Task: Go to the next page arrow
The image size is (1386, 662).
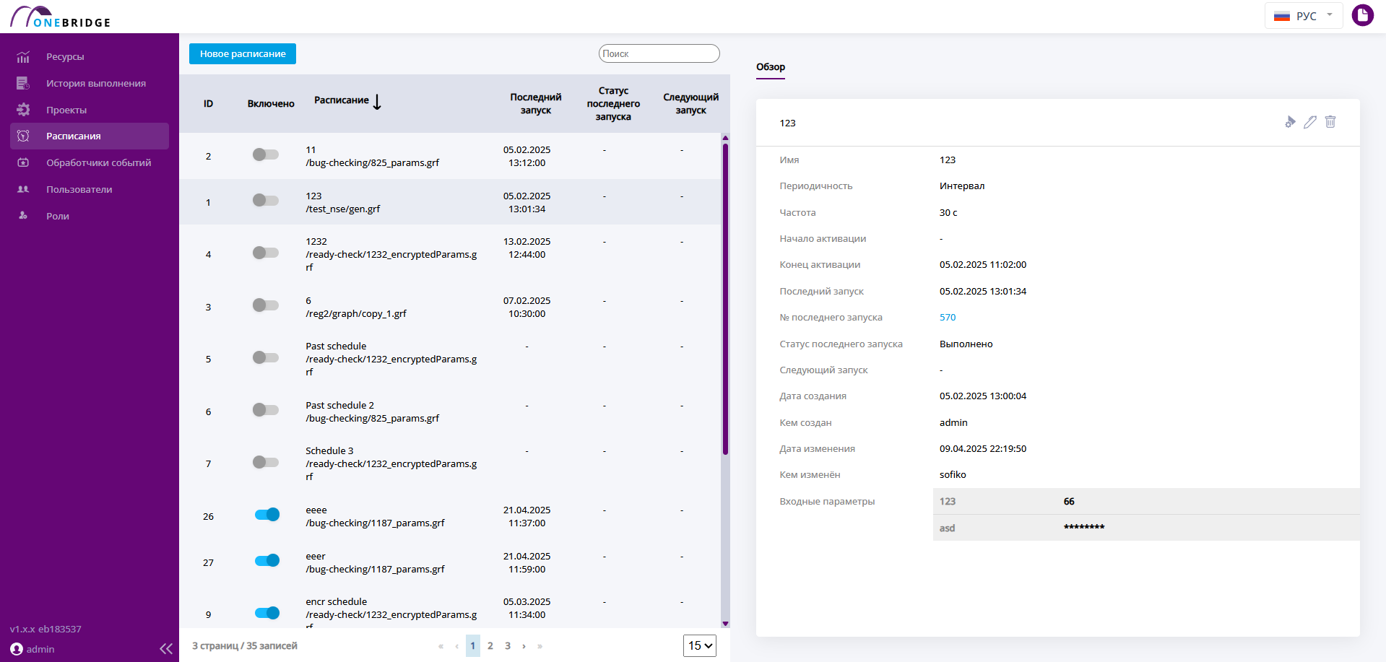Action: click(x=524, y=646)
